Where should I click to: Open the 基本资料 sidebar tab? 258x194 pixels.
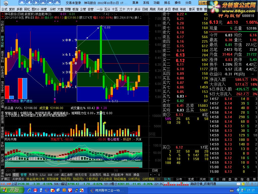tap(2, 57)
